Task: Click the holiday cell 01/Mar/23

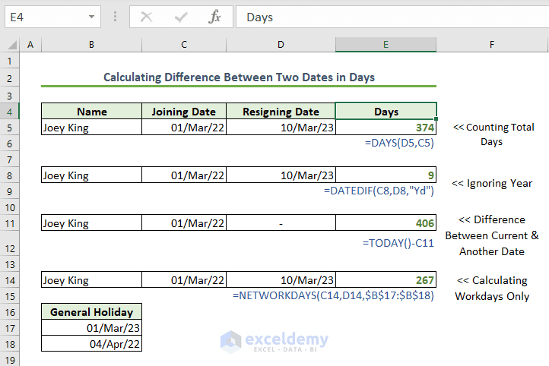Action: coord(92,328)
